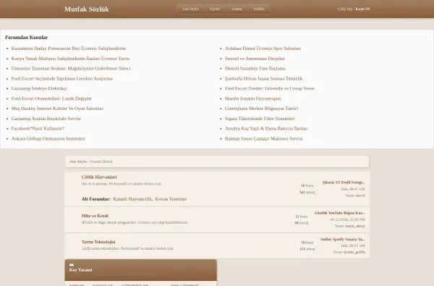Select the Arama menu item

point(237,9)
